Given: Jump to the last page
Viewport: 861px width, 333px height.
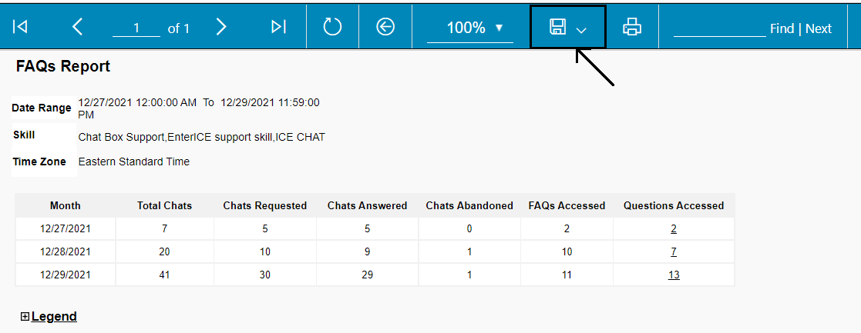Looking at the screenshot, I should click(278, 27).
